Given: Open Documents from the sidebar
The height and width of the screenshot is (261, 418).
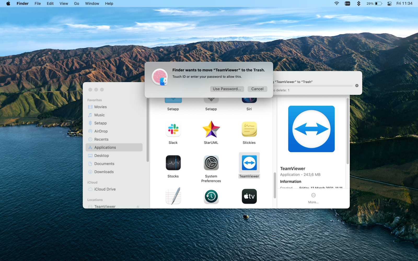Looking at the screenshot, I should click(x=114, y=164).
